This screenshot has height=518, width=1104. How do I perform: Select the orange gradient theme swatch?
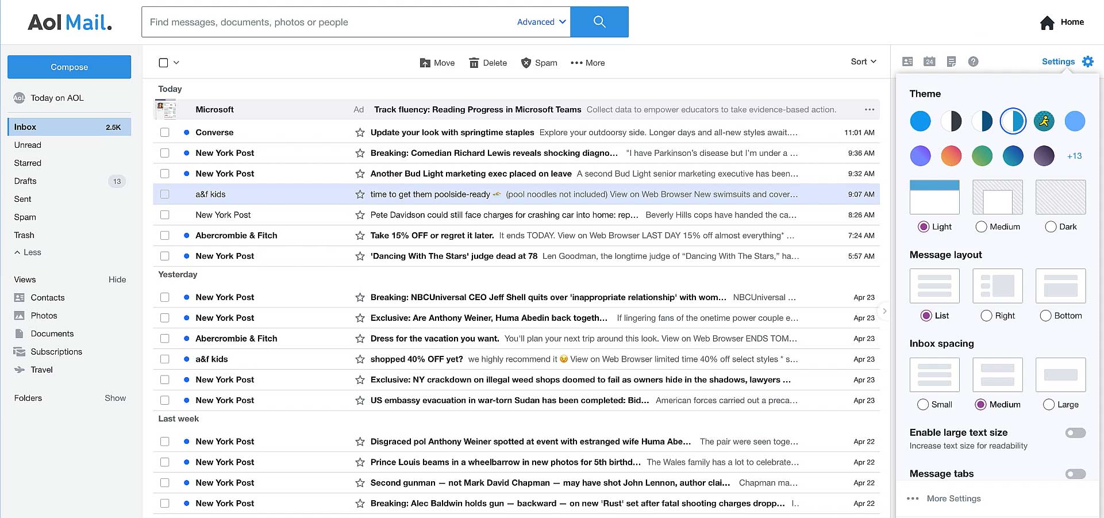click(x=951, y=156)
